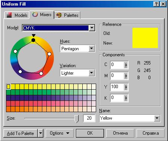Screen dimensions: 168x141
Task: Click the G value 245
Action: tap(147, 70)
